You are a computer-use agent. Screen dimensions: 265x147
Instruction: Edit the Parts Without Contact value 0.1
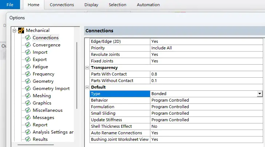206,81
